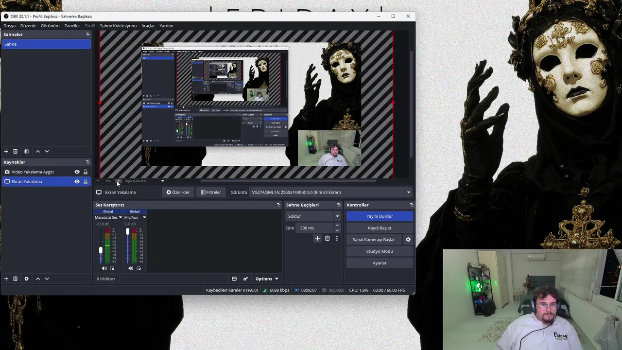The width and height of the screenshot is (622, 350).
Task: Undock the Kaynaklar panel
Action: coord(87,162)
